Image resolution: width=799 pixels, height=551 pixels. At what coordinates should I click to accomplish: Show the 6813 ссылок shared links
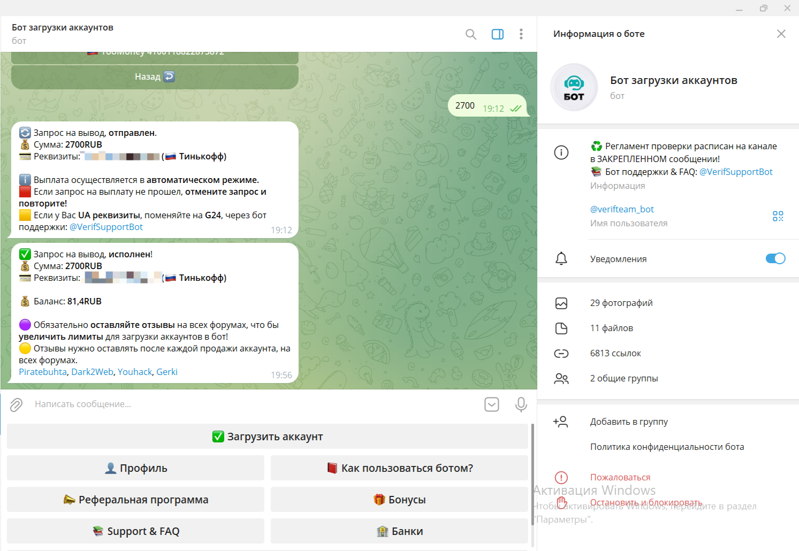point(615,354)
